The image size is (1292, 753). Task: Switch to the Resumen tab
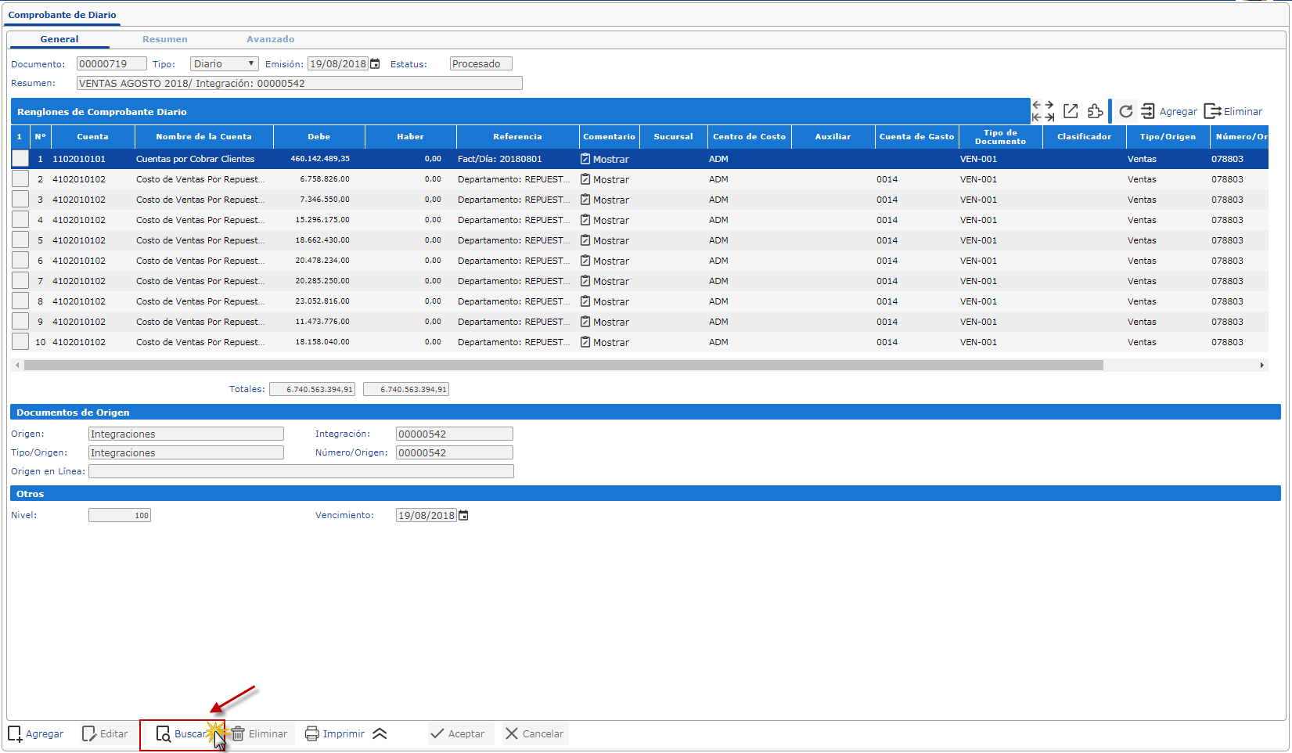pos(165,39)
